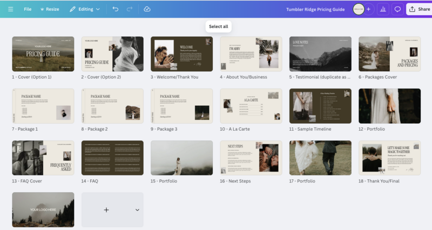Select the dark FAQ page thumbnail
432x230 pixels.
[112, 158]
